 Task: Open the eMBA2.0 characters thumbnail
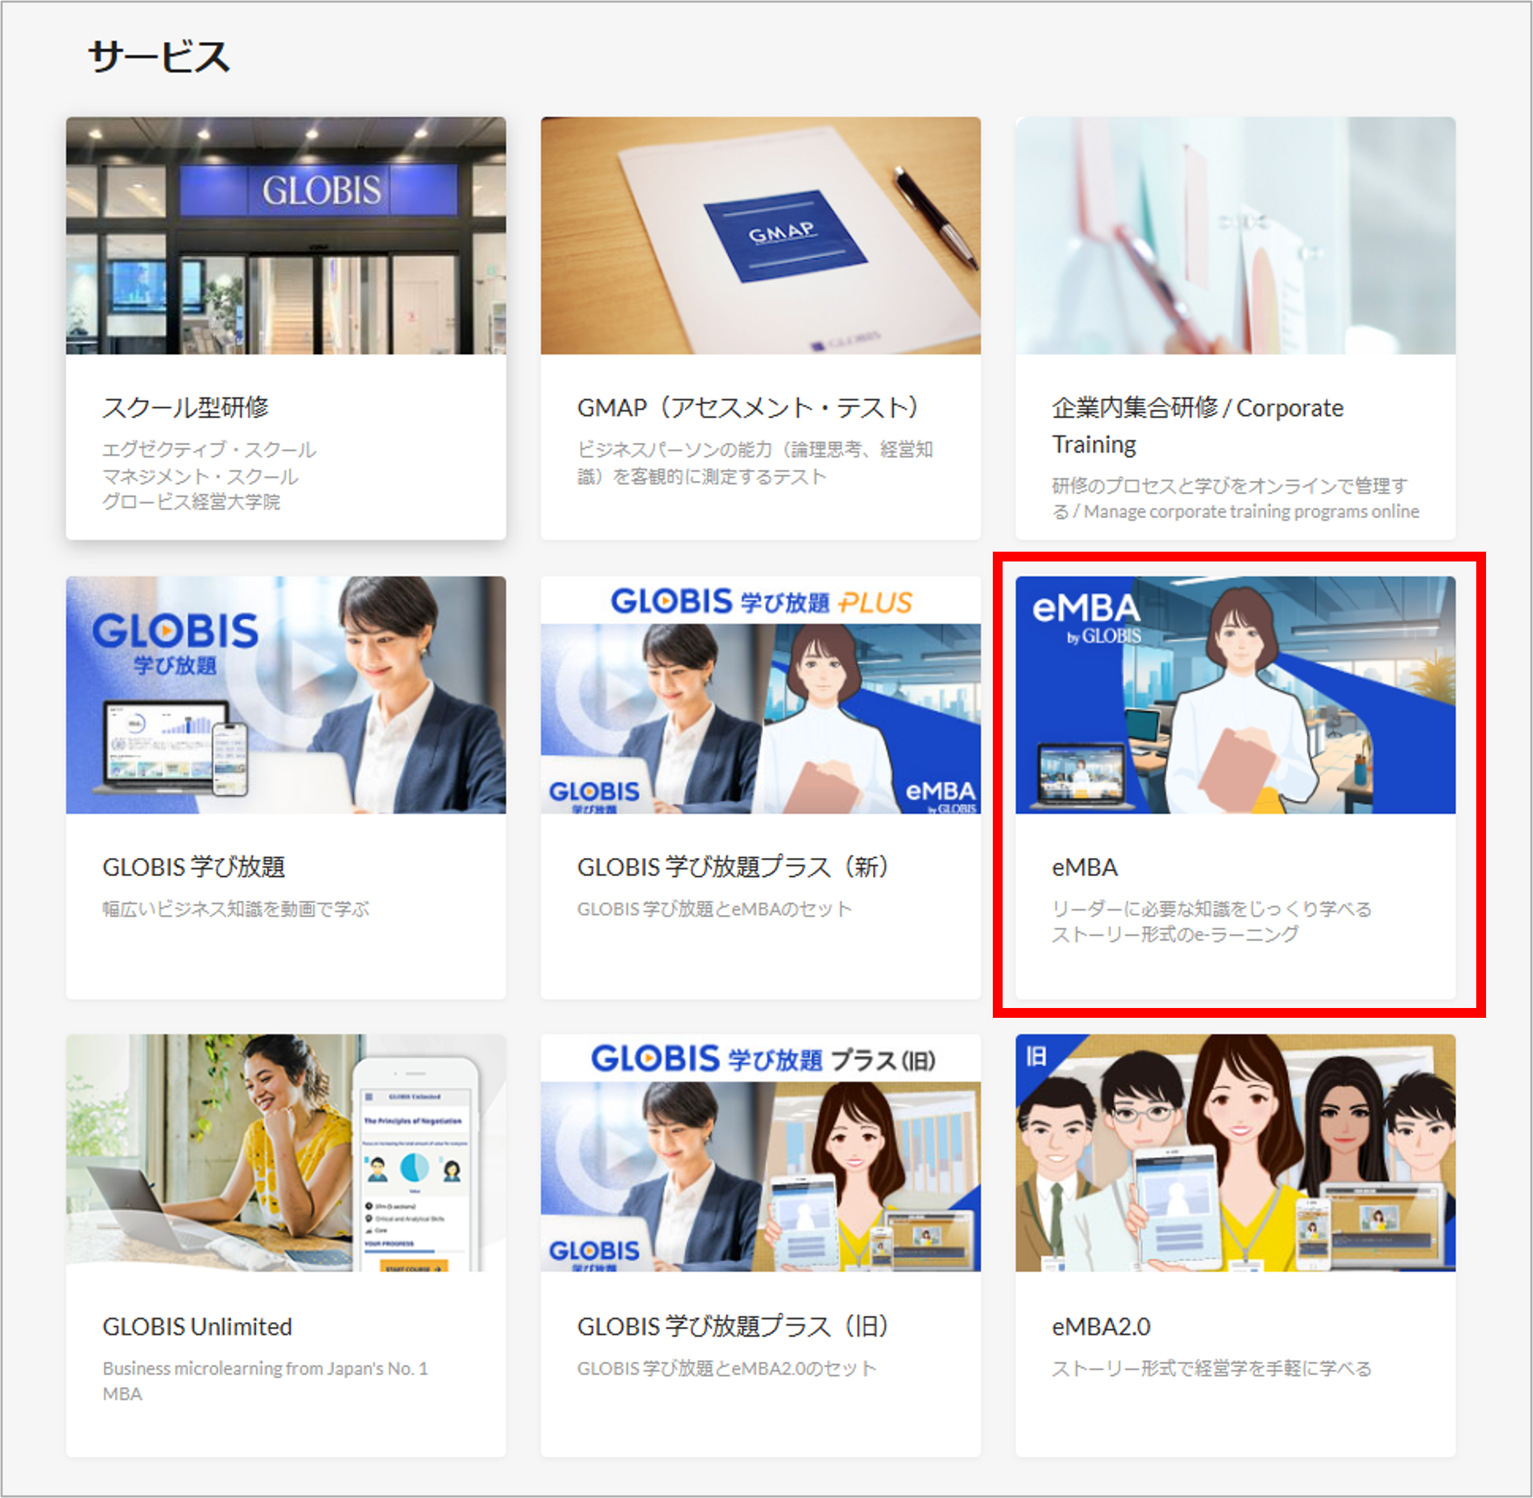click(1235, 1152)
